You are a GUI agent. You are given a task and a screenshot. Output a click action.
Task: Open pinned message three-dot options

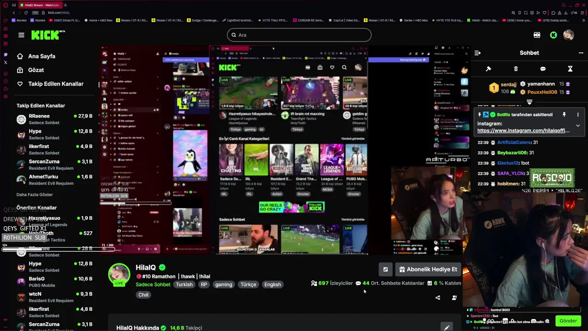578,114
